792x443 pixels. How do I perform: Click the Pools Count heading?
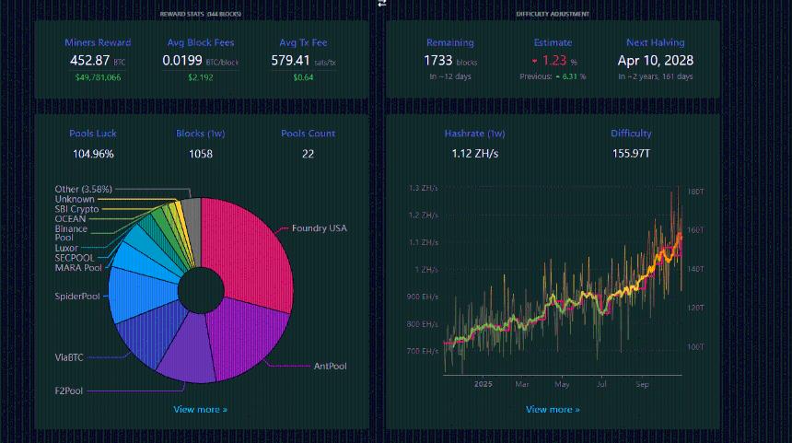coord(308,134)
